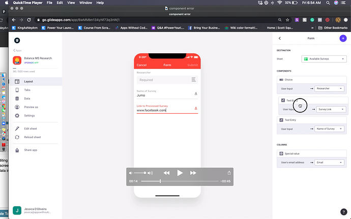The image size is (351, 219).
Task: Select the second Text Entry component
Action: tap(312, 125)
